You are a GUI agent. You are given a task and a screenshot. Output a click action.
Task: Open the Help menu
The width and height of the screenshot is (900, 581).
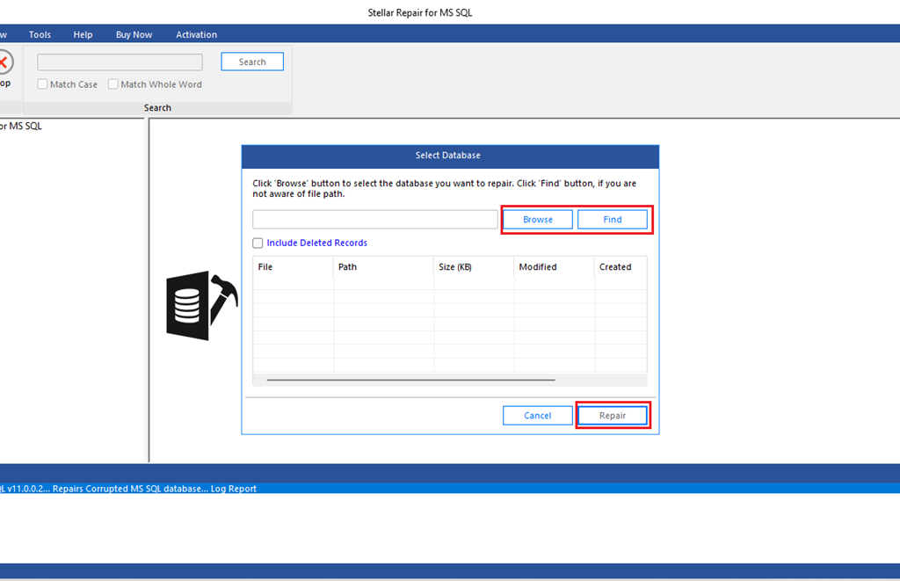click(83, 34)
